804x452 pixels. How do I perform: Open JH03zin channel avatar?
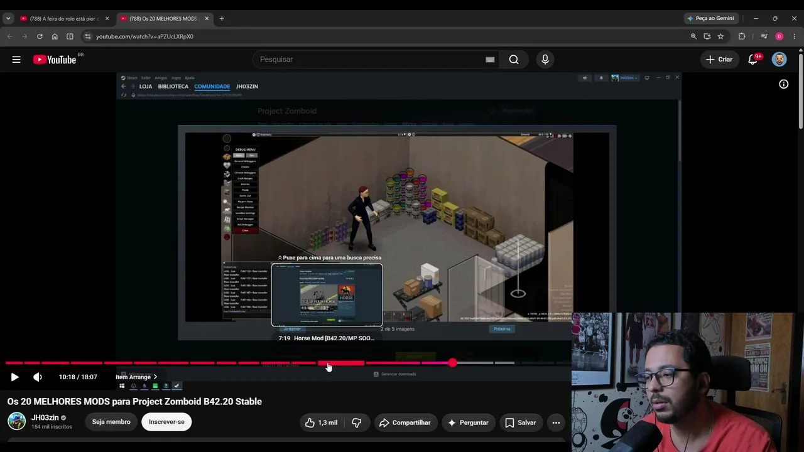click(16, 421)
